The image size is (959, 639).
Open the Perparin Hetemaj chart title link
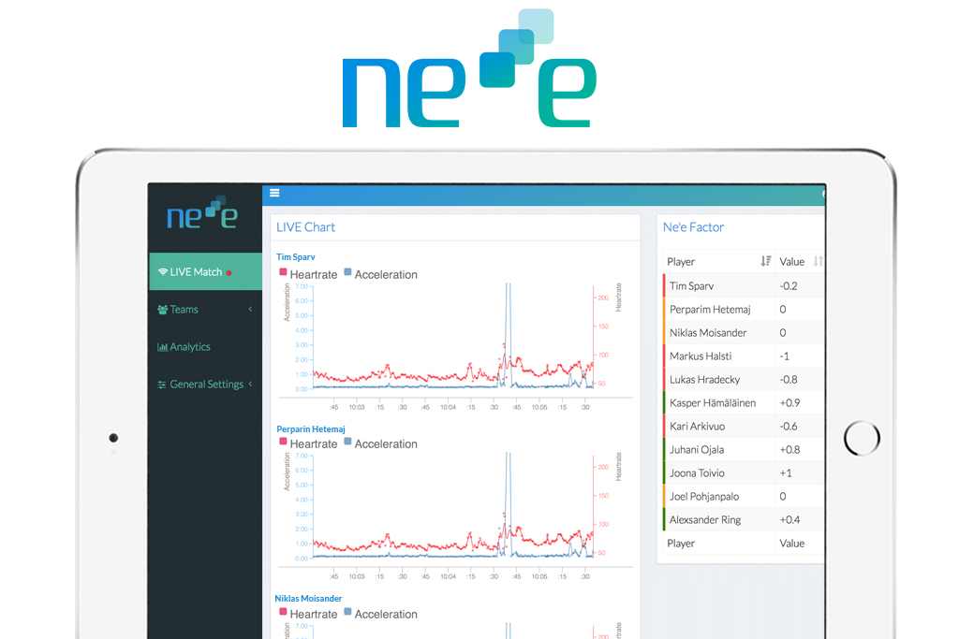point(311,428)
